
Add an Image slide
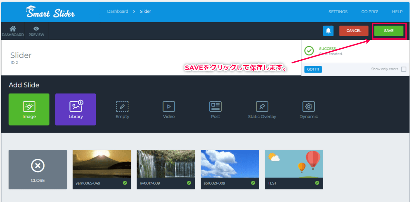[29, 109]
